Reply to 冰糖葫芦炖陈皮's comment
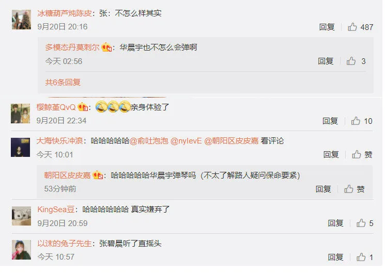 point(327,27)
